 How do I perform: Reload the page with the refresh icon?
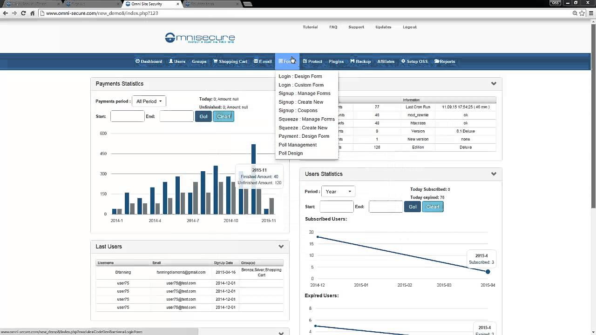tap(23, 13)
